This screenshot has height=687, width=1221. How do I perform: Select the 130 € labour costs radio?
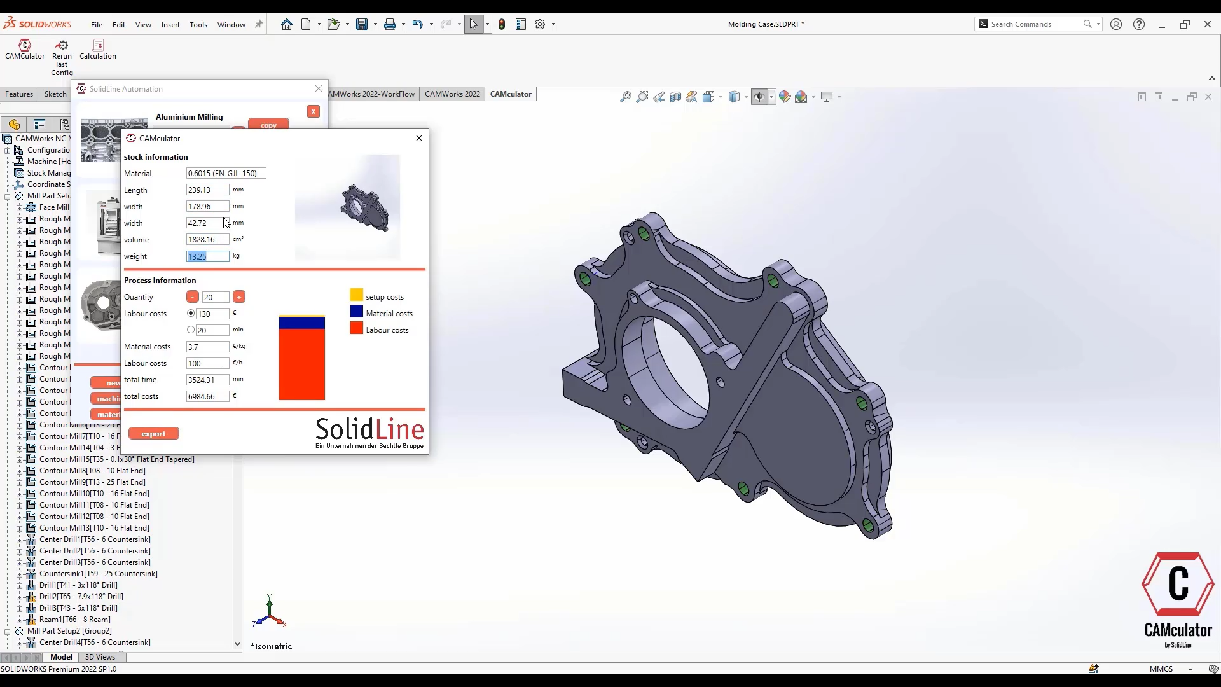click(191, 314)
